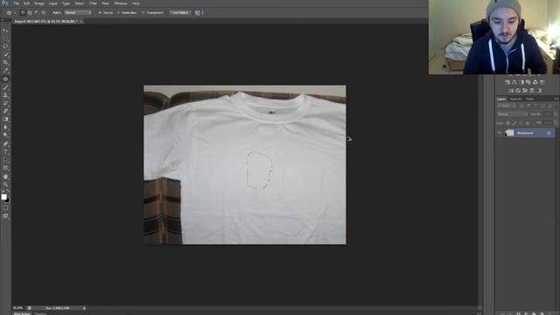This screenshot has width=560, height=315.
Task: Select the Eraser tool
Action: pyautogui.click(x=5, y=111)
